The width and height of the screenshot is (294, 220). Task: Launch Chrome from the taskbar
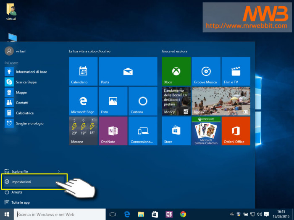pyautogui.click(x=183, y=214)
